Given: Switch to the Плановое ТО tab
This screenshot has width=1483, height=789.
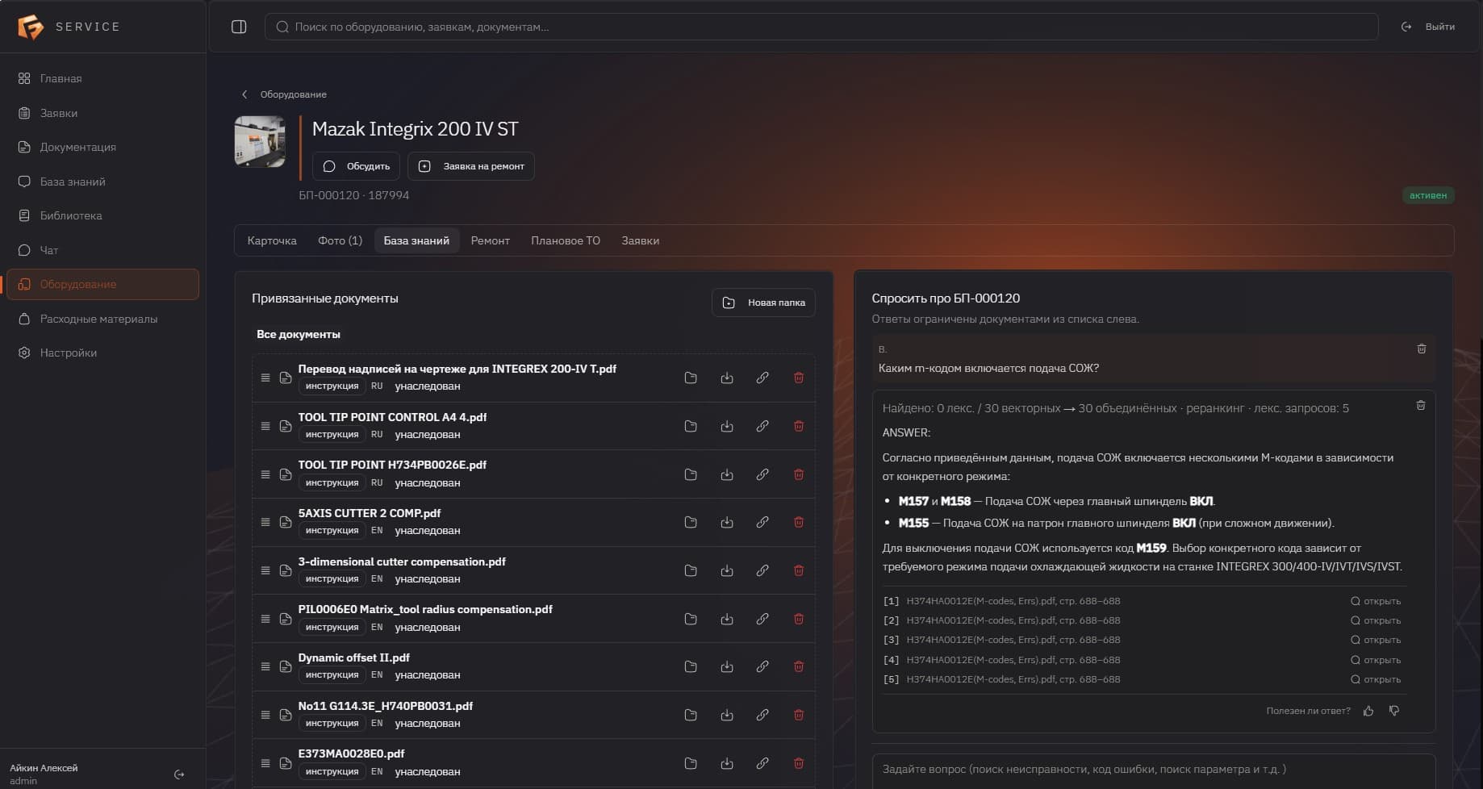Looking at the screenshot, I should [566, 240].
